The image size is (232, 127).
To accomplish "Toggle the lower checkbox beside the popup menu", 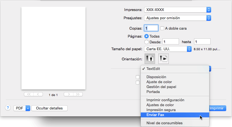I will [138, 83].
